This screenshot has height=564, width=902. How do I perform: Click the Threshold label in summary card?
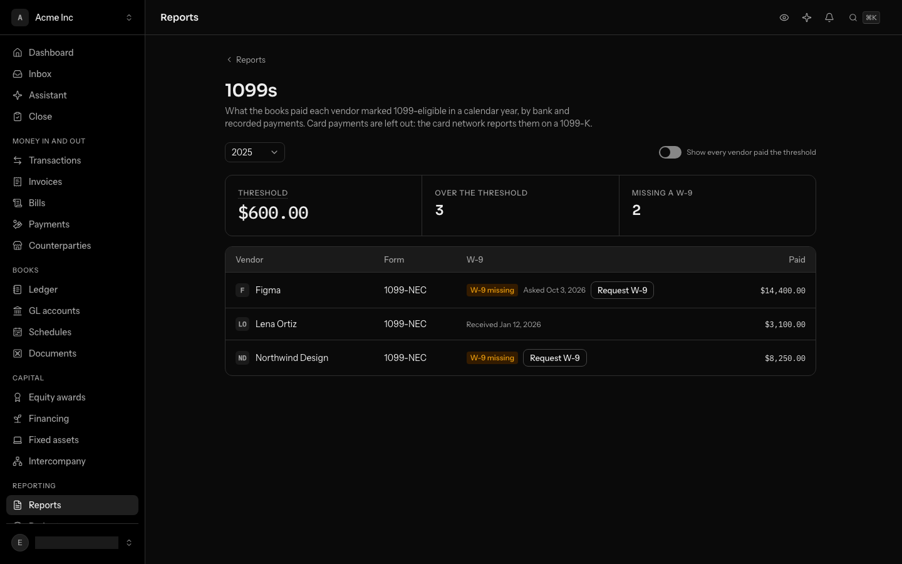pyautogui.click(x=263, y=193)
